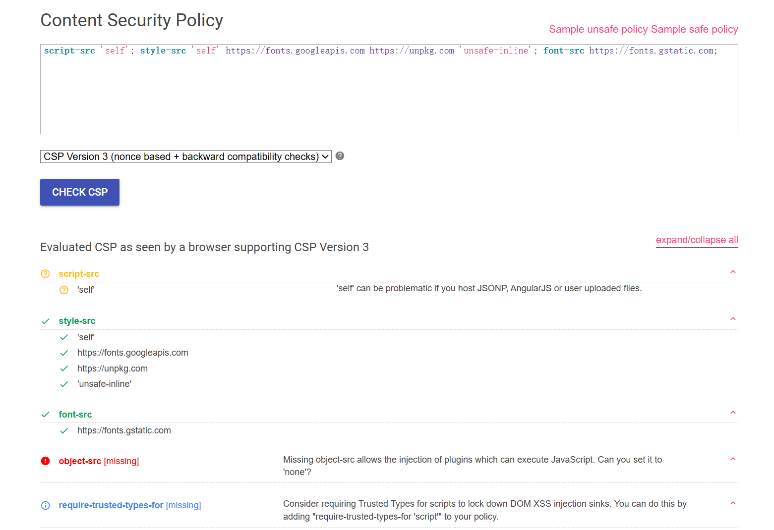The width and height of the screenshot is (774, 530).
Task: Click the red object-src error icon
Action: (x=45, y=461)
